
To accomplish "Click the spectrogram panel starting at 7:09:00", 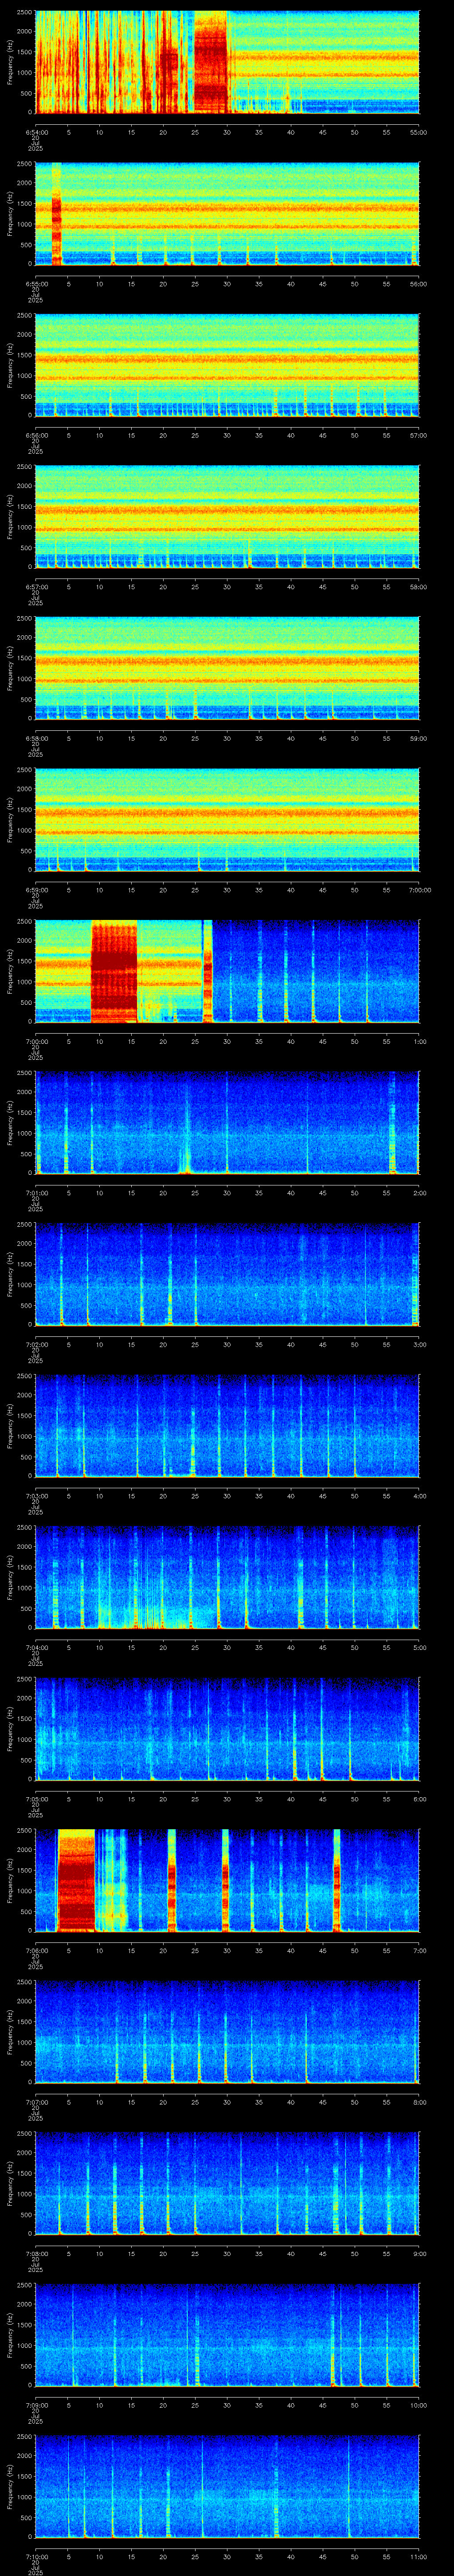I will [x=227, y=2335].
